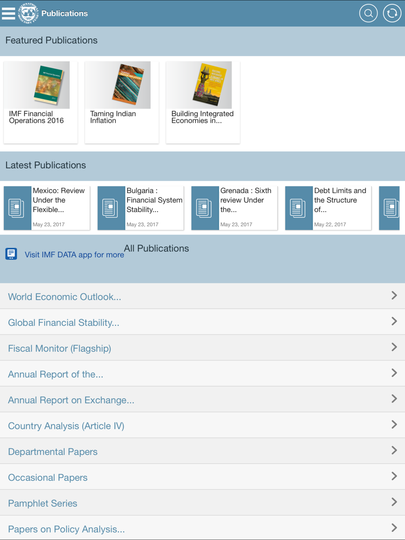Tap the Publications header title

pos(64,13)
